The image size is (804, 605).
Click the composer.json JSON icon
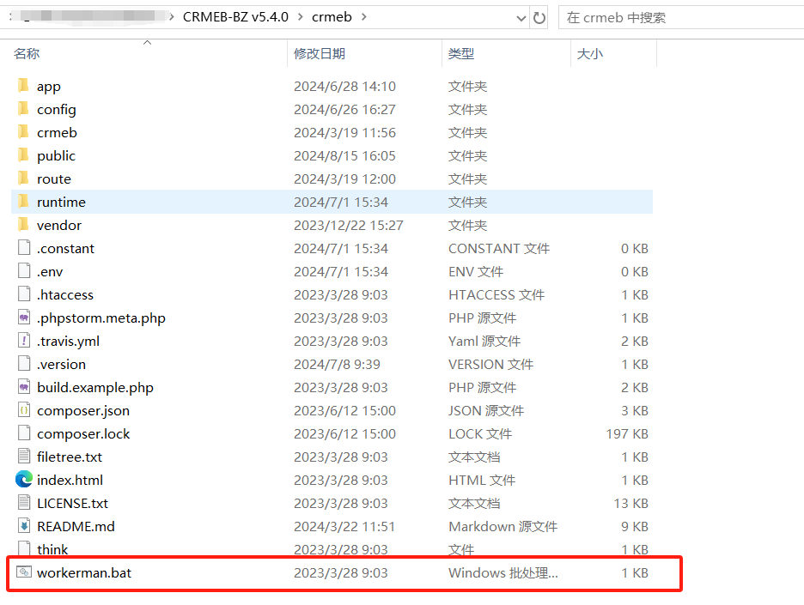(24, 410)
